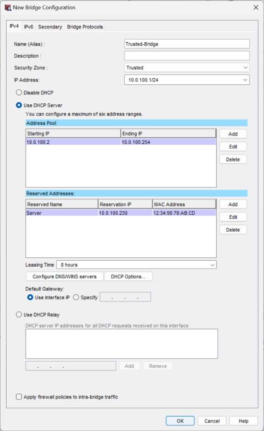Click the DHCP relay Add button
Viewport: 264px width, 431px height.
pos(129,366)
